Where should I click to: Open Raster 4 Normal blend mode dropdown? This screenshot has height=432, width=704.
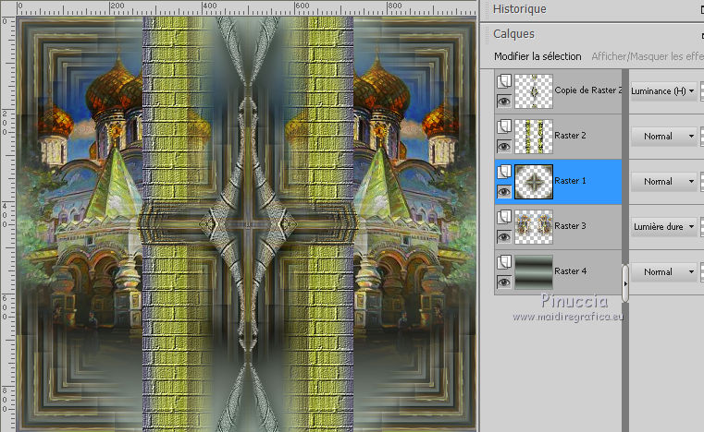(663, 272)
